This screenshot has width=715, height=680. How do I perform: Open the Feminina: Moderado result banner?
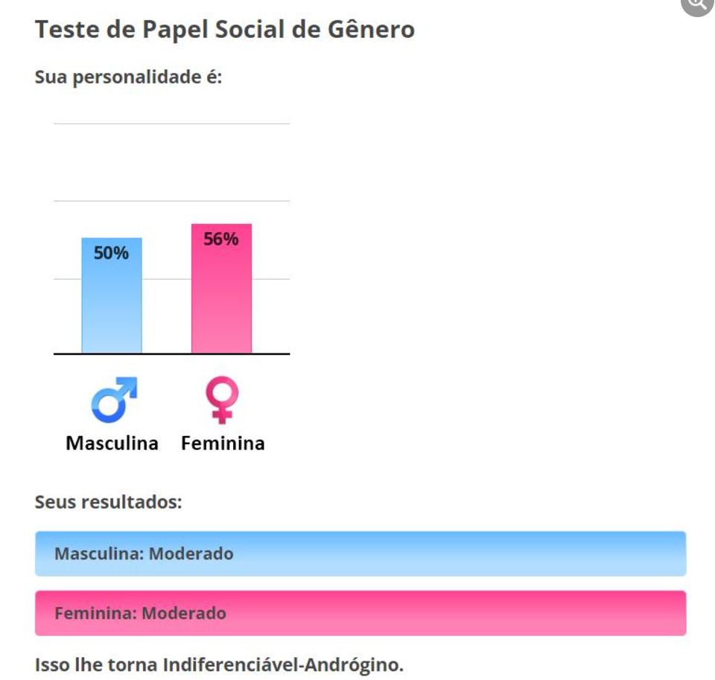(360, 613)
